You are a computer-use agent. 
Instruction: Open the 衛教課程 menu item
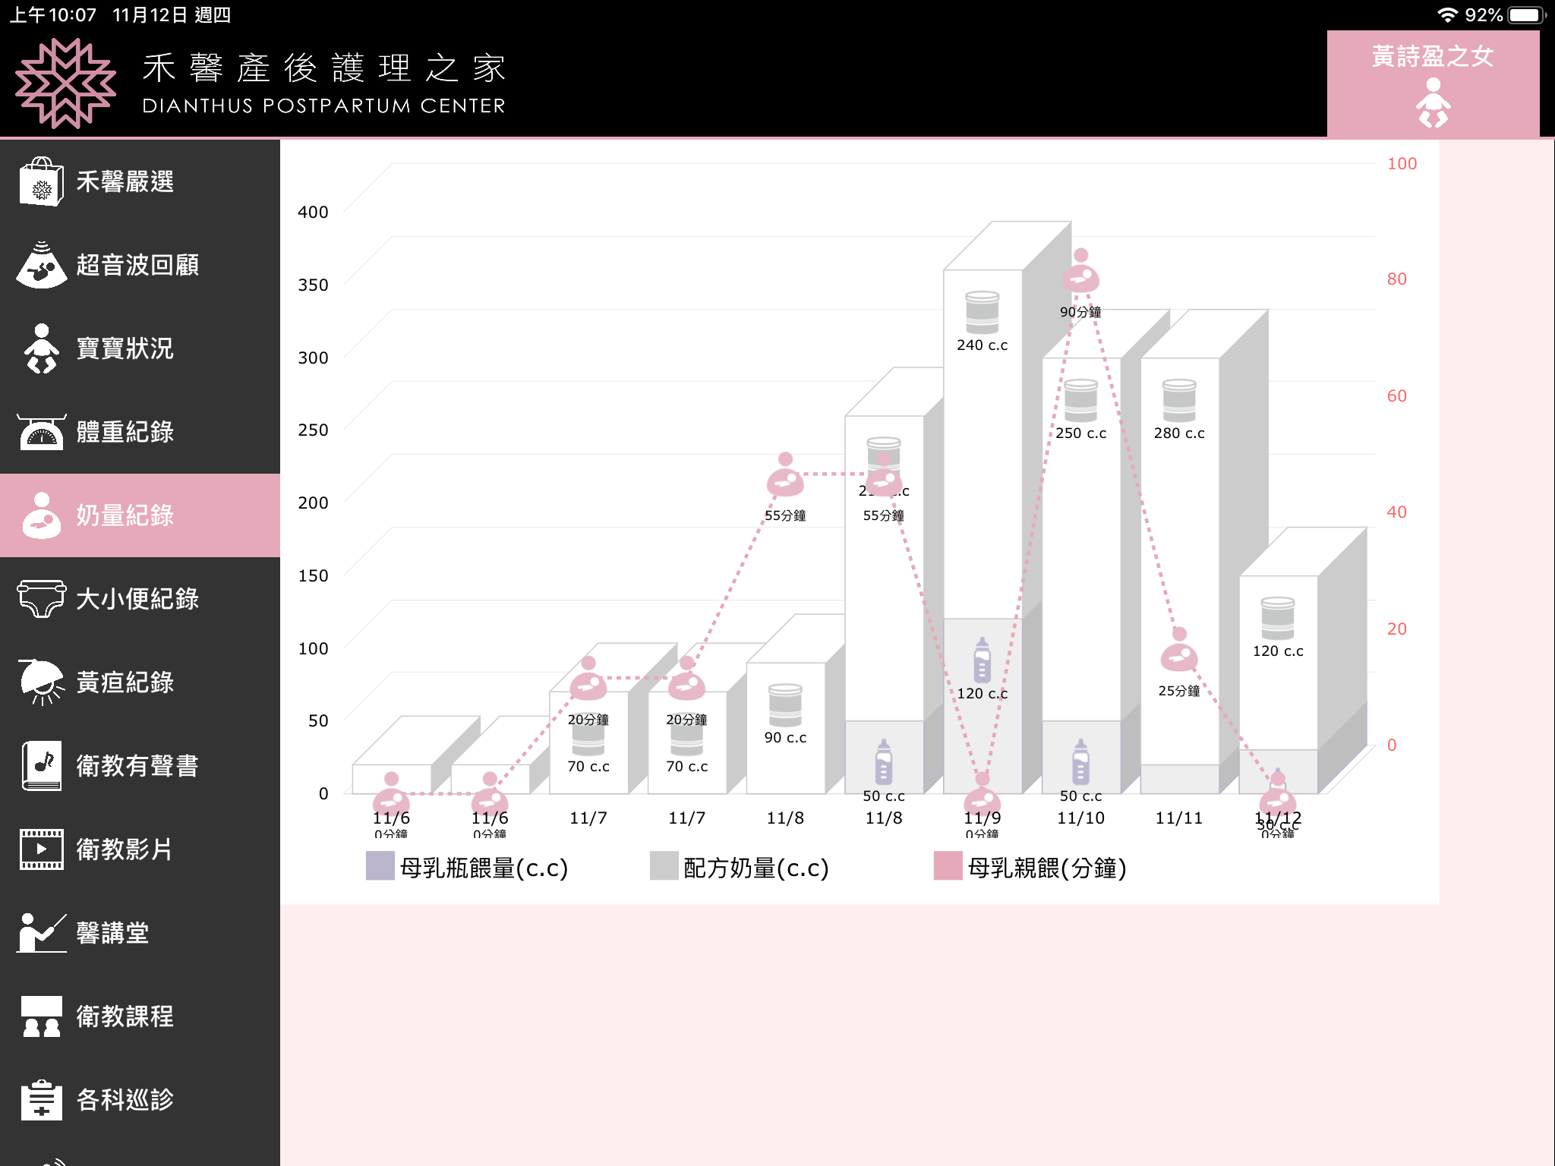[125, 1016]
